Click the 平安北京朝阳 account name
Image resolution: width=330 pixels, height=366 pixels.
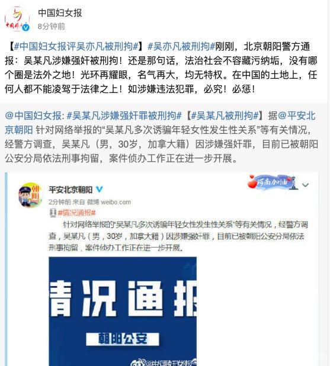point(71,190)
